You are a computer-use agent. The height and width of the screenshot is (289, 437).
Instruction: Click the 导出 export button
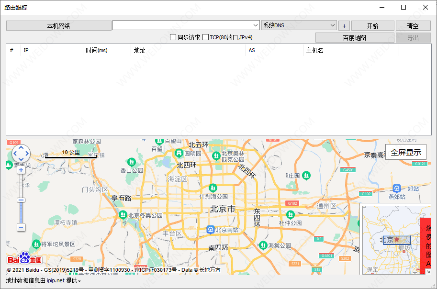click(x=413, y=38)
